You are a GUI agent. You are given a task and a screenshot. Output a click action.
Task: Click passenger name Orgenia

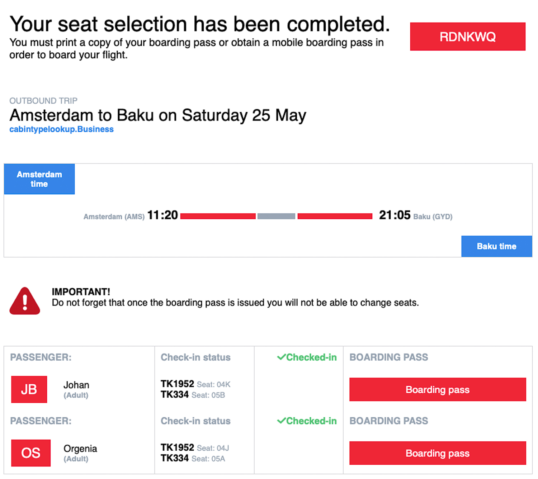(x=80, y=449)
